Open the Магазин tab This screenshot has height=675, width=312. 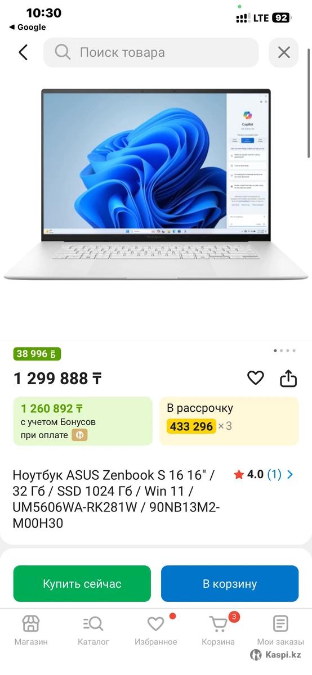point(31,630)
